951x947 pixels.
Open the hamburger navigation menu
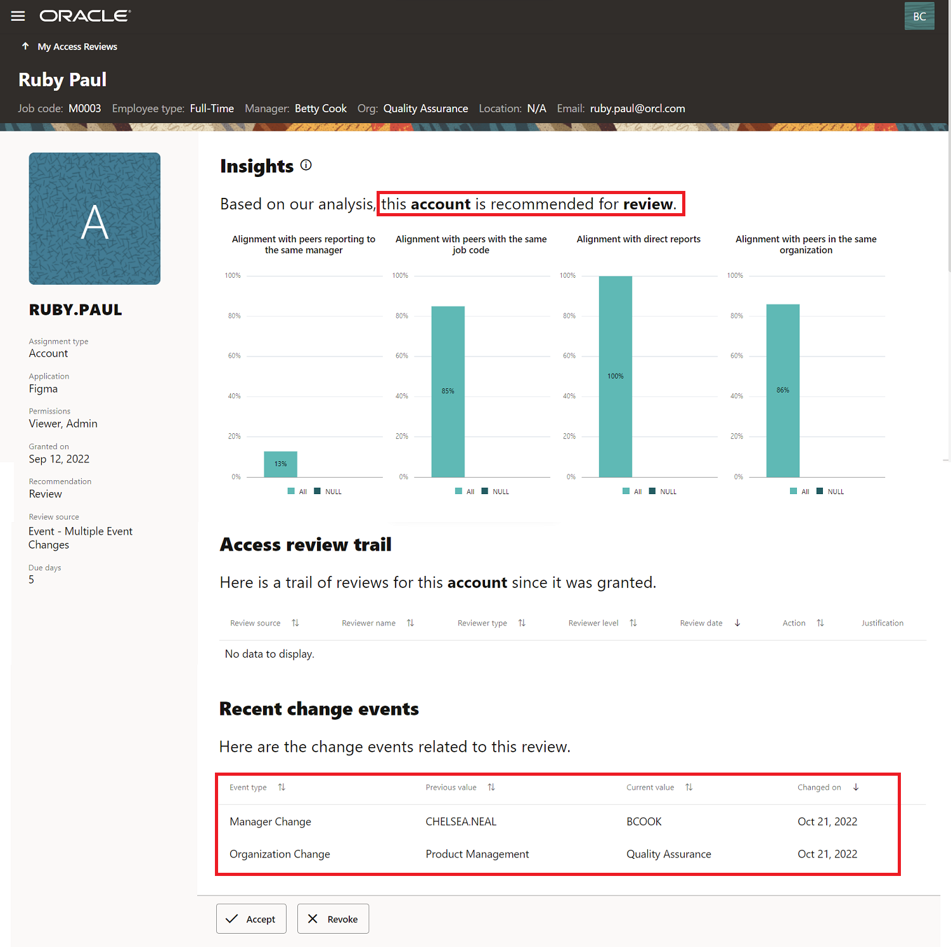pyautogui.click(x=18, y=16)
